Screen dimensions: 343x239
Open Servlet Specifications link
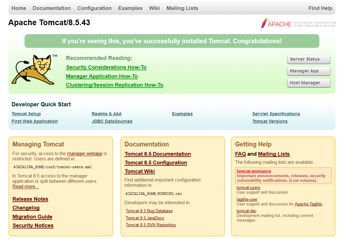pos(276,114)
